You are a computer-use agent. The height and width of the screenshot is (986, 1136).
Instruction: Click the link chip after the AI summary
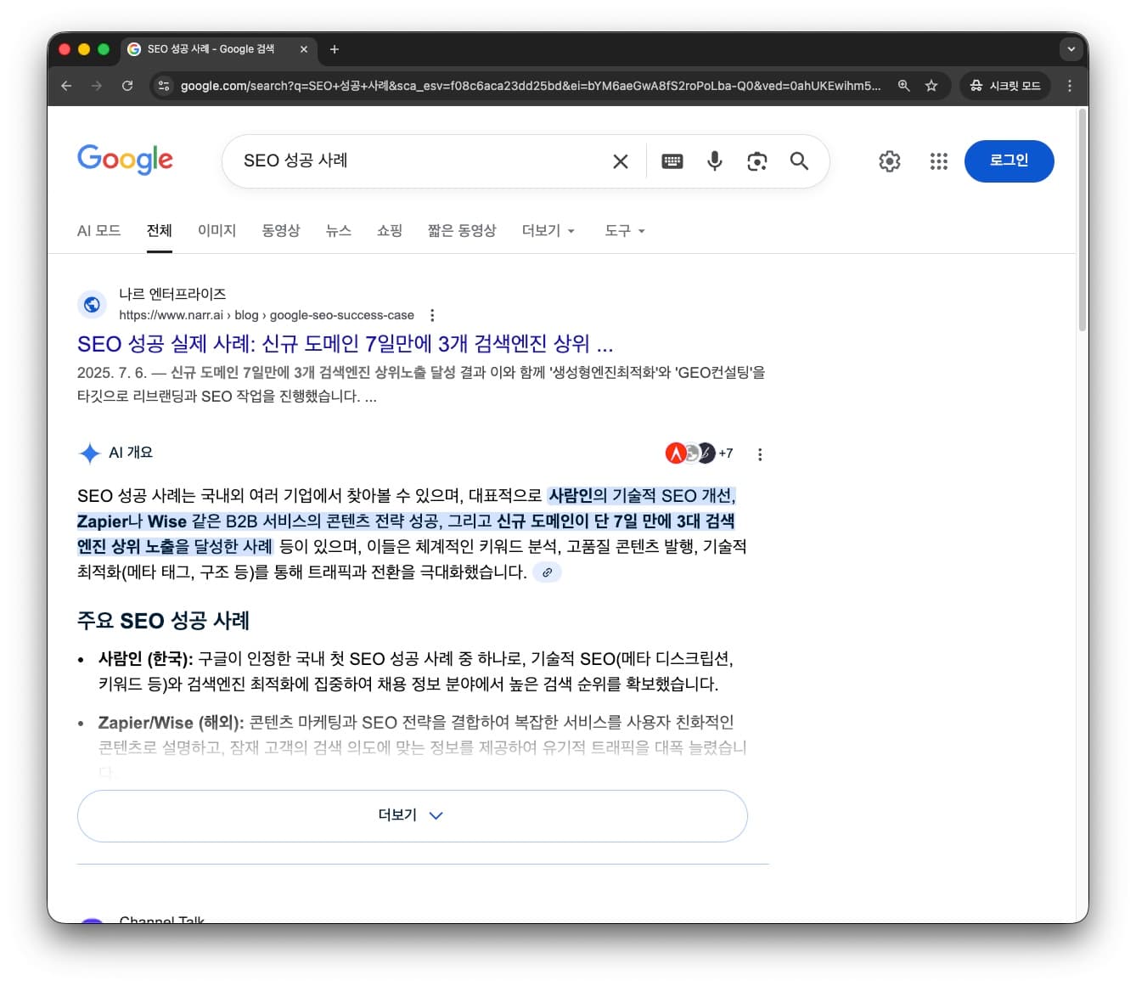click(x=547, y=572)
